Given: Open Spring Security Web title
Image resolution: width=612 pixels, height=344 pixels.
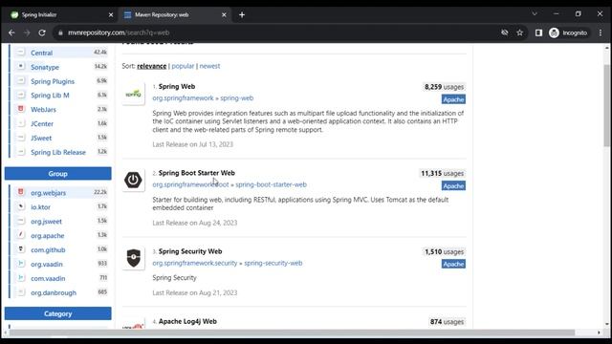Looking at the screenshot, I should tap(190, 251).
